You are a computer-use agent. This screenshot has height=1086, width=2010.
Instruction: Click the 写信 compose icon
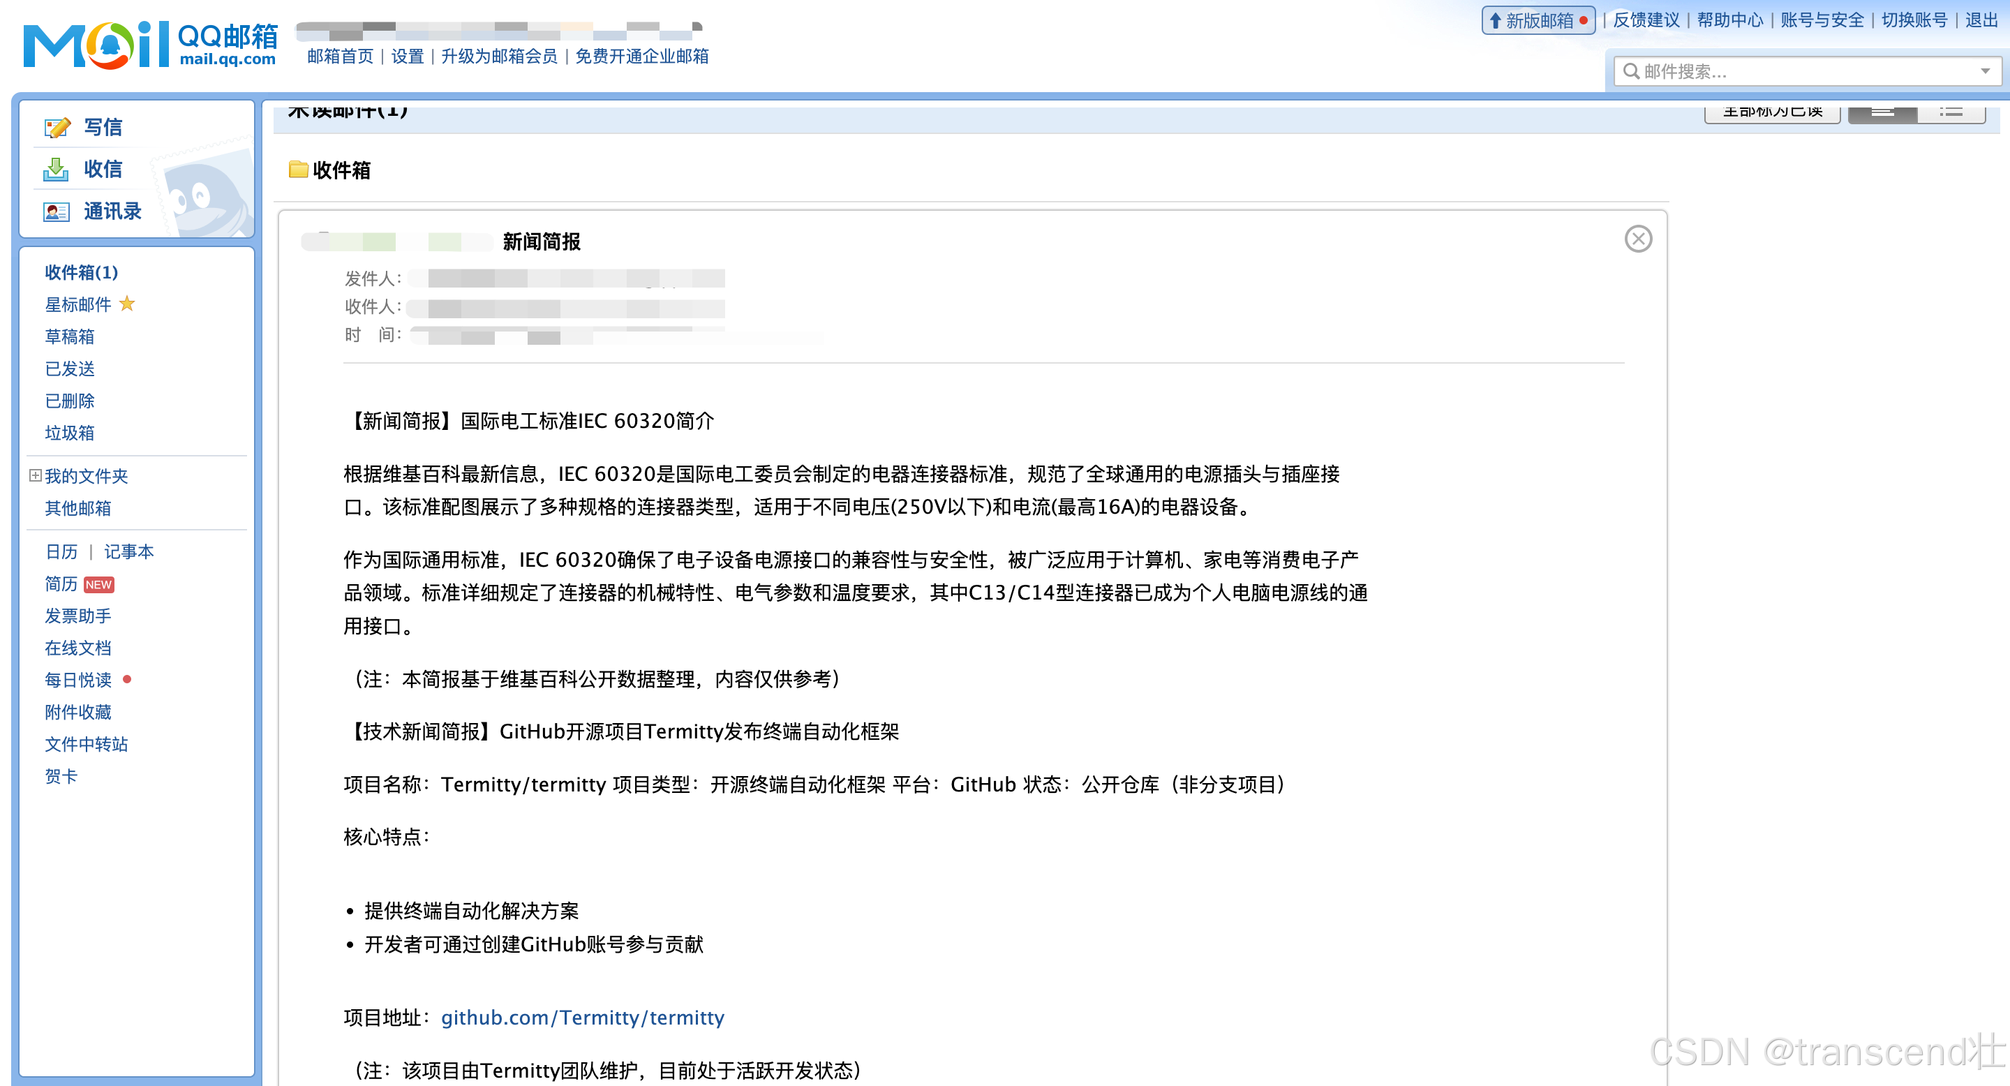tap(57, 127)
